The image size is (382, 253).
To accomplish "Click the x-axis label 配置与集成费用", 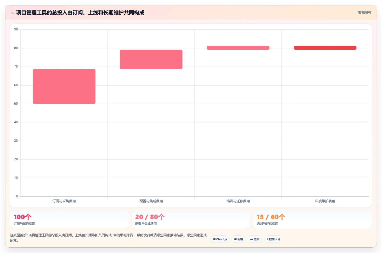I will click(x=151, y=201).
